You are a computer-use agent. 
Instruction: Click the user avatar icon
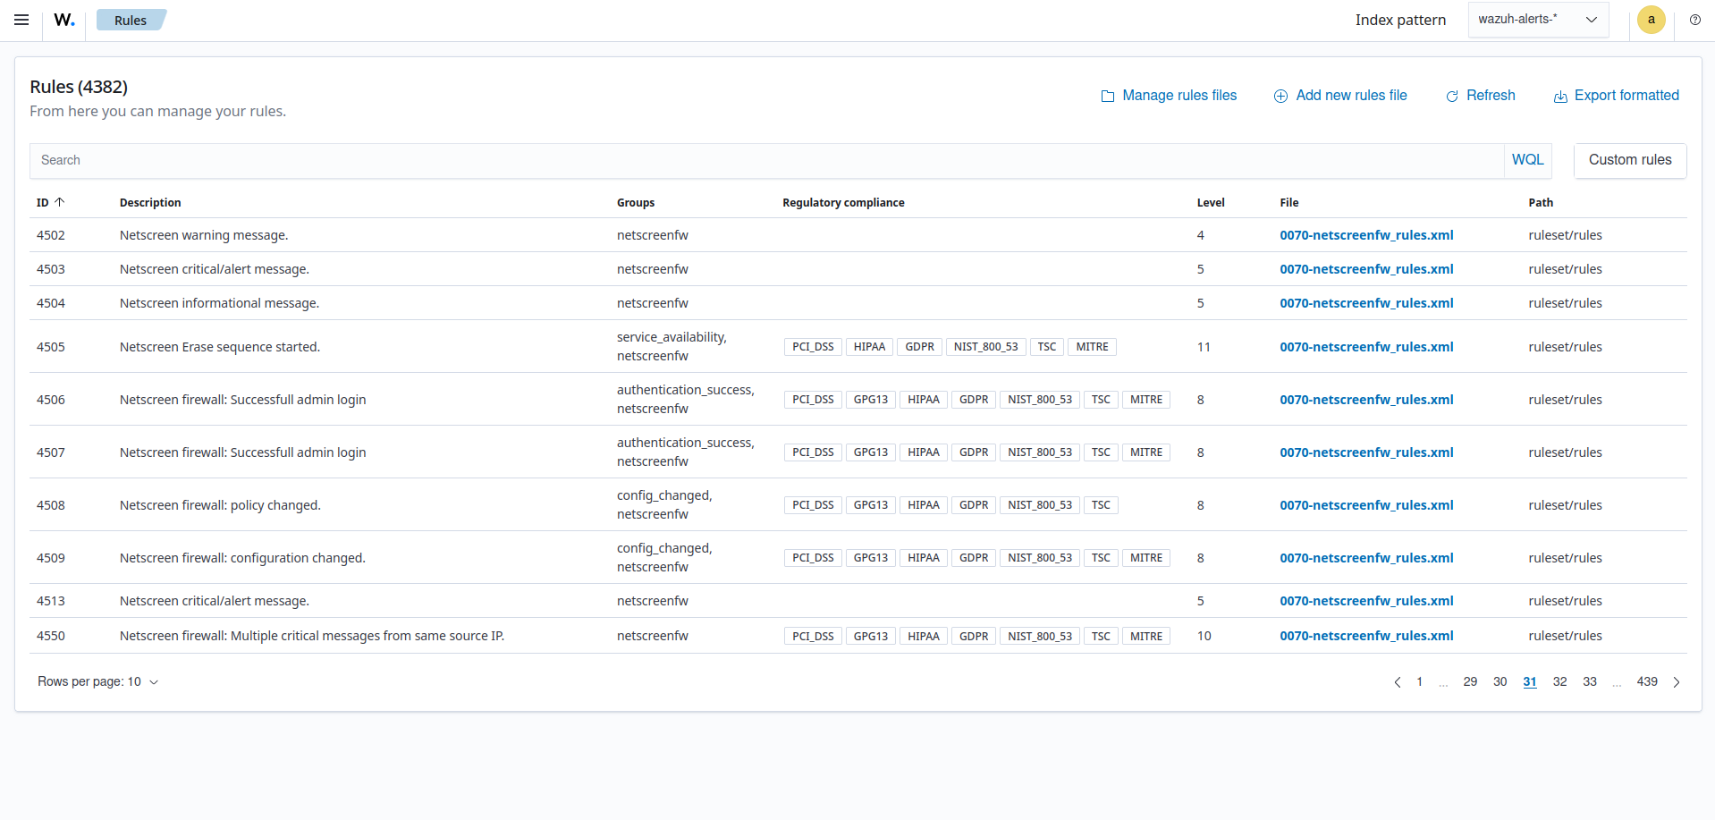(x=1651, y=20)
